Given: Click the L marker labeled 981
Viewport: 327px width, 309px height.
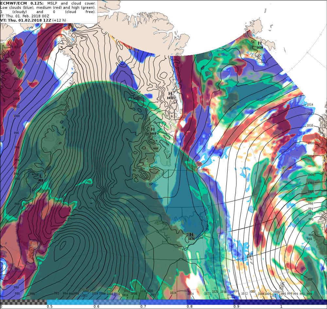Looking at the screenshot, I should coord(41,178).
